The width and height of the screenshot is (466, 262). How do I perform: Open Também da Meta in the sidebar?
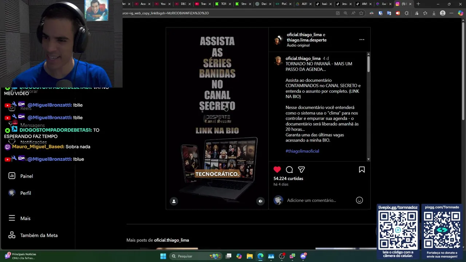[39, 235]
